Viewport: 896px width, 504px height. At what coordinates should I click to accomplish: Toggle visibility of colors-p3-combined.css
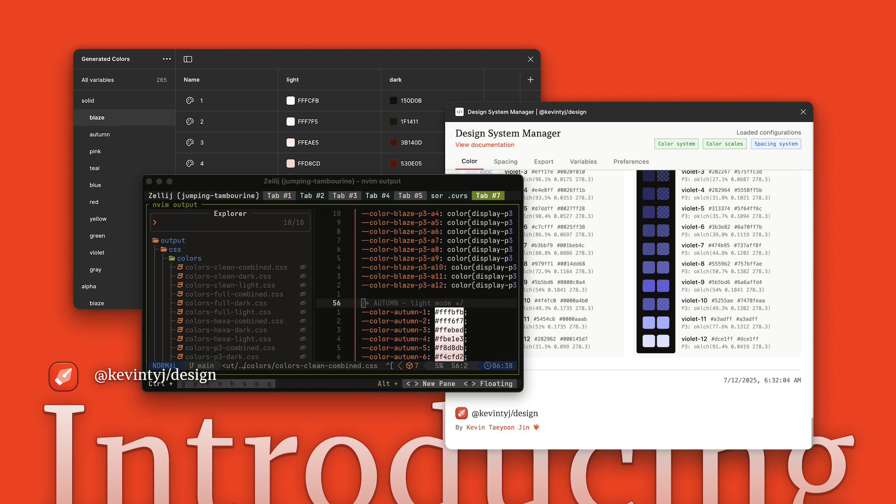(303, 348)
